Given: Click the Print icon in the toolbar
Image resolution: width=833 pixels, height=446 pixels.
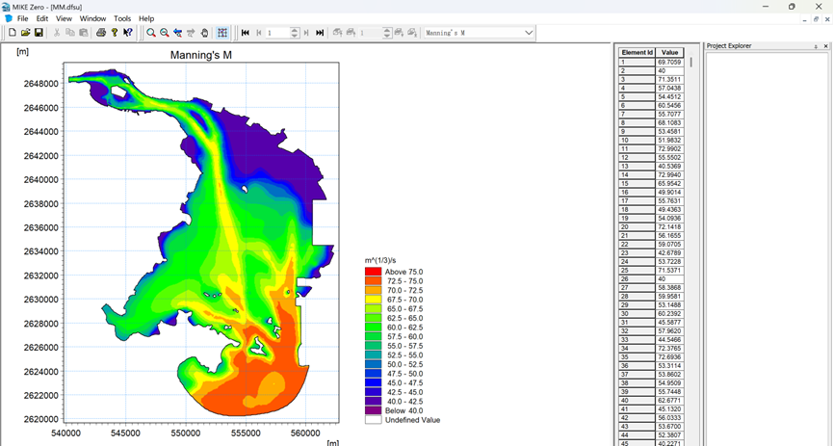Looking at the screenshot, I should coord(101,33).
